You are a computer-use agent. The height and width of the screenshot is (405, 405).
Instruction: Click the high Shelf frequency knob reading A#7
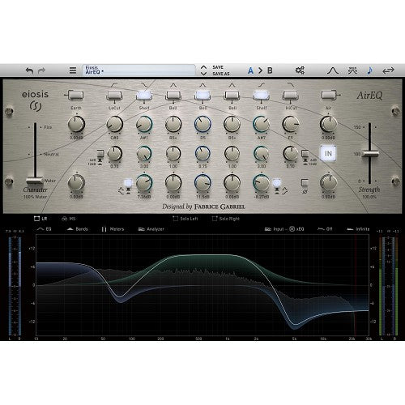point(261,124)
